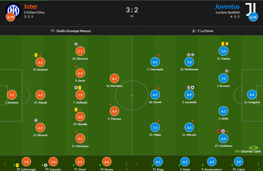Open the Juventus team name link
This screenshot has width=263, height=171.
click(x=227, y=6)
